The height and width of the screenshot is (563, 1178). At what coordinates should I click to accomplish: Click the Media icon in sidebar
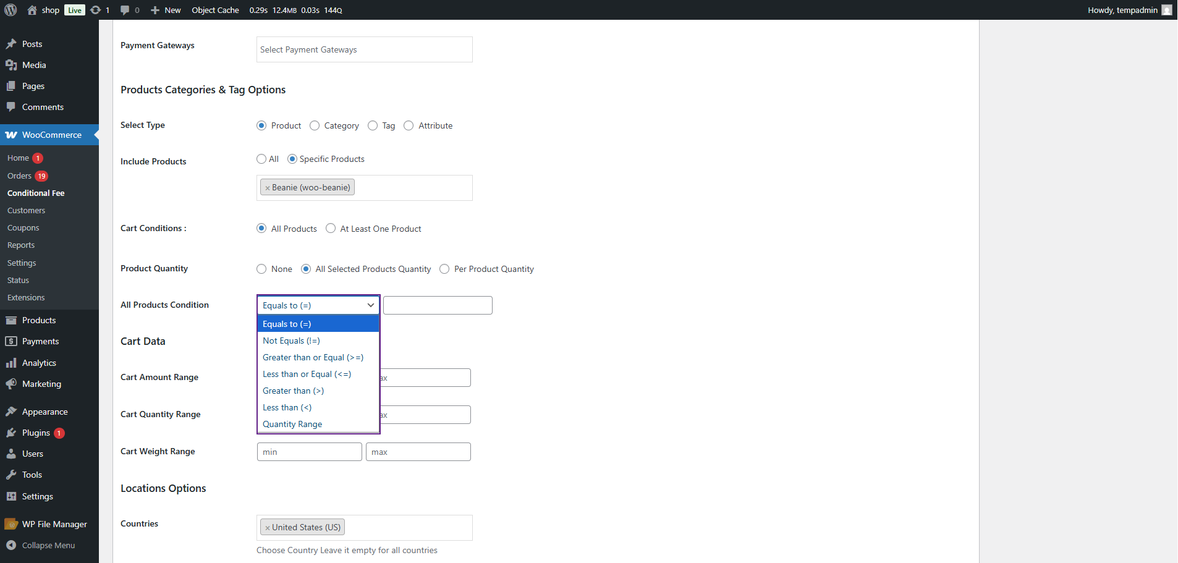pos(11,65)
